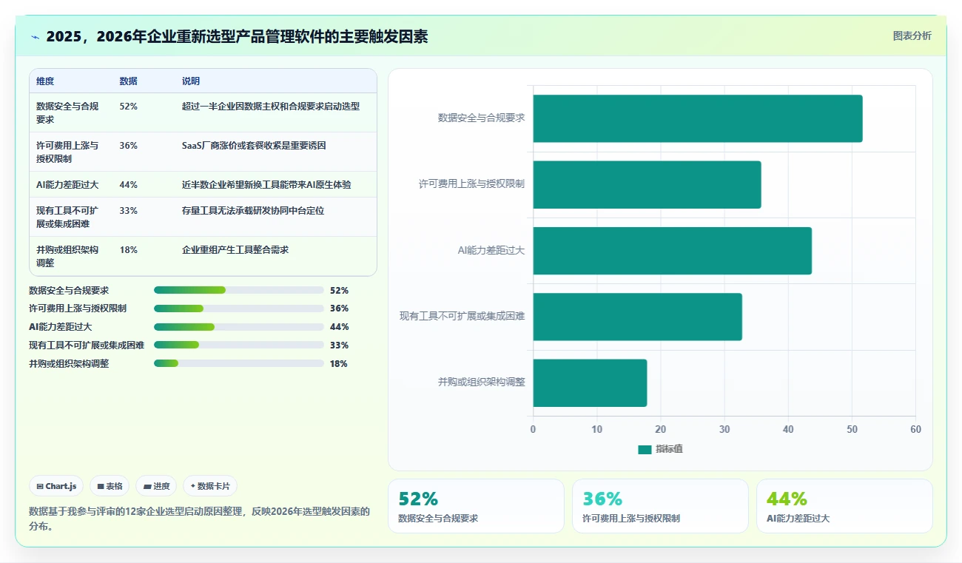
Task: Click the 52% value beside progress bar
Action: click(340, 291)
